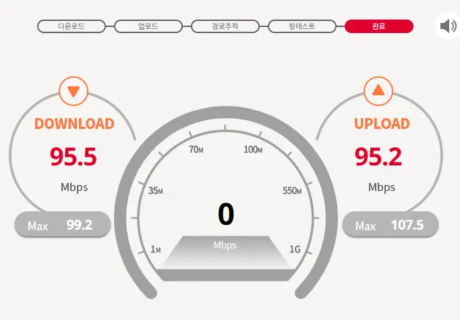Click the 100M mark on gauge

(253, 149)
